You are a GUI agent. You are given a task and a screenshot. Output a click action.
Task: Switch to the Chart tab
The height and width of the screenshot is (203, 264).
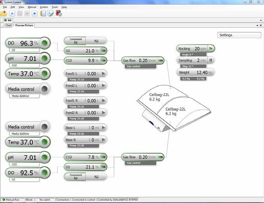[x=9, y=25]
